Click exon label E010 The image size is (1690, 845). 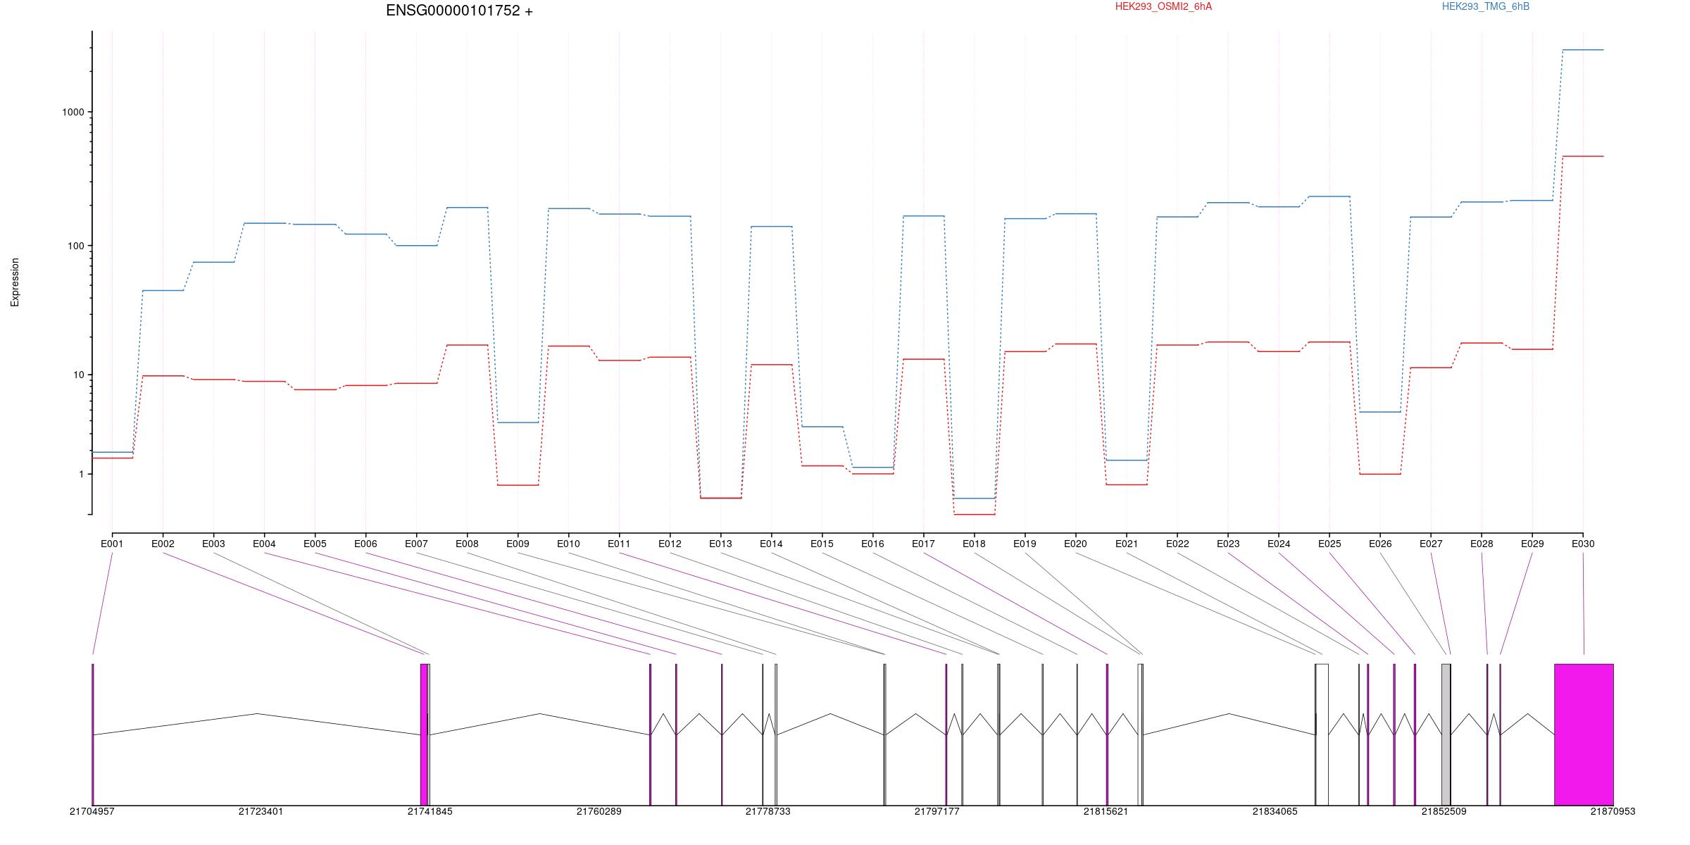[568, 544]
